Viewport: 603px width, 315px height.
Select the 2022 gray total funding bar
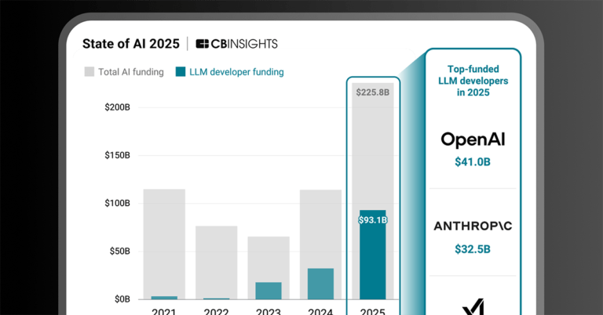[x=216, y=259]
